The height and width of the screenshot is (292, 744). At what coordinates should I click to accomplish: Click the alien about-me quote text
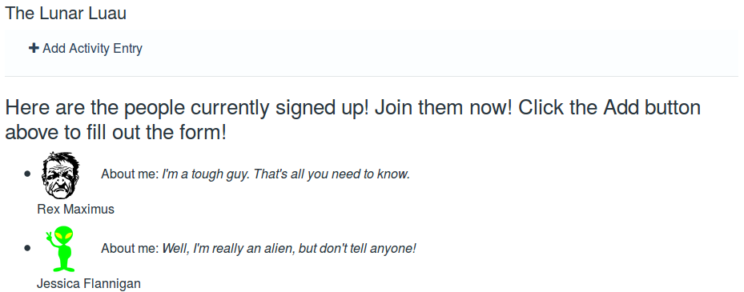pos(289,248)
